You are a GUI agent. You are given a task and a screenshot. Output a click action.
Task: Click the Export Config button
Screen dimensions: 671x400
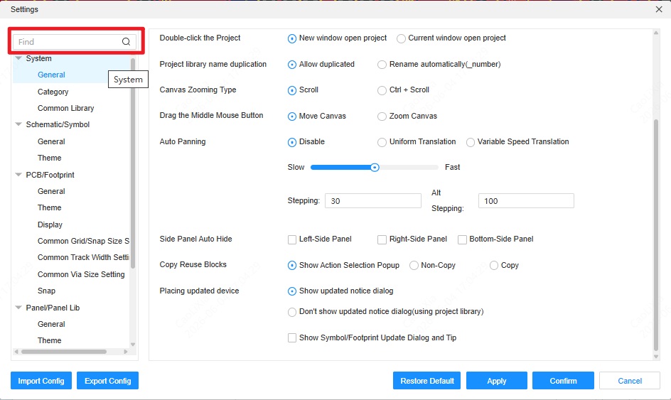pyautogui.click(x=107, y=380)
